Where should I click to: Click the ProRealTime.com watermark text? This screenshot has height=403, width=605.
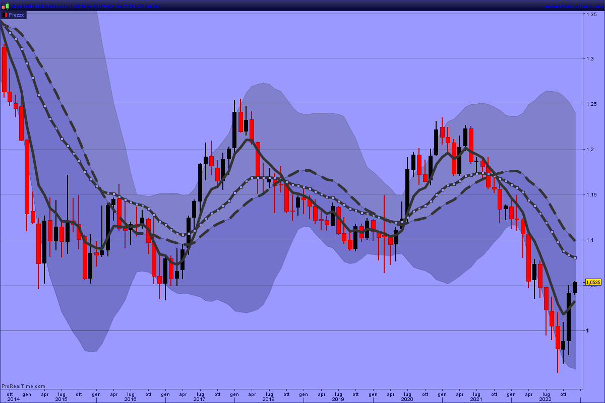[23, 386]
